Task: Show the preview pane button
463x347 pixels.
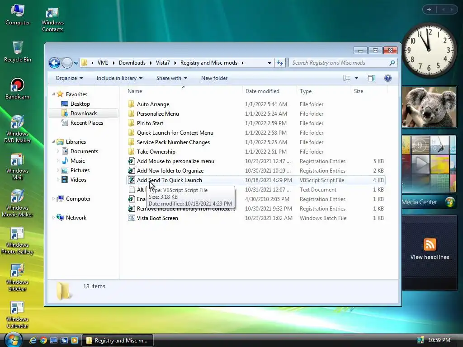Action: 372,78
